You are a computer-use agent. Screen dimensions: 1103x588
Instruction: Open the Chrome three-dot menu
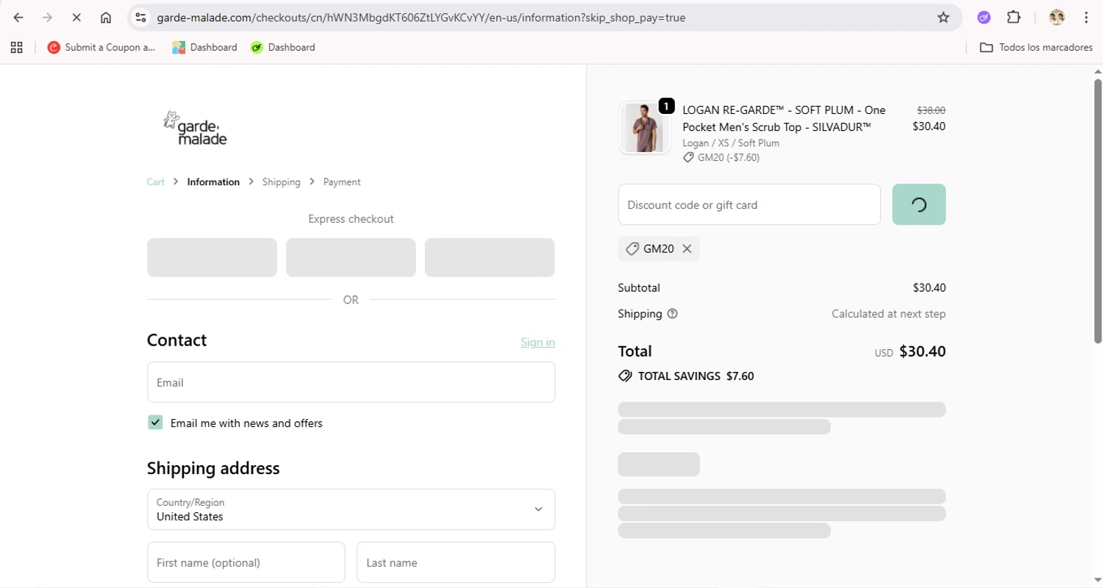(1086, 18)
